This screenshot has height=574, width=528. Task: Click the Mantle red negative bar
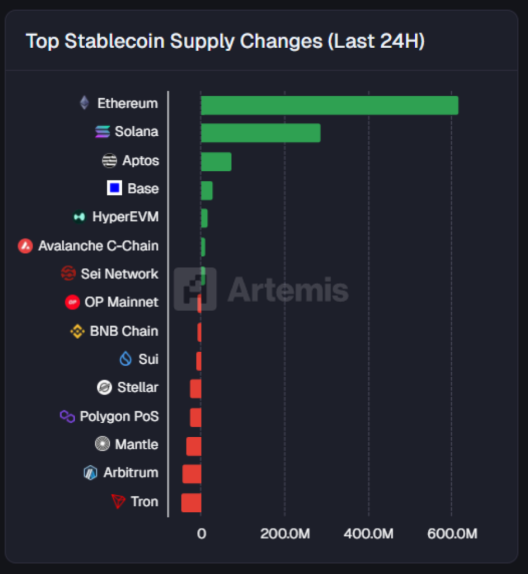pyautogui.click(x=193, y=446)
